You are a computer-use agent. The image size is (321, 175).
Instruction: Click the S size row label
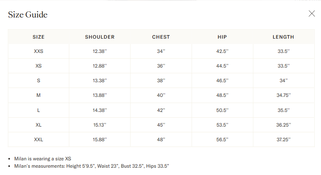click(x=39, y=81)
